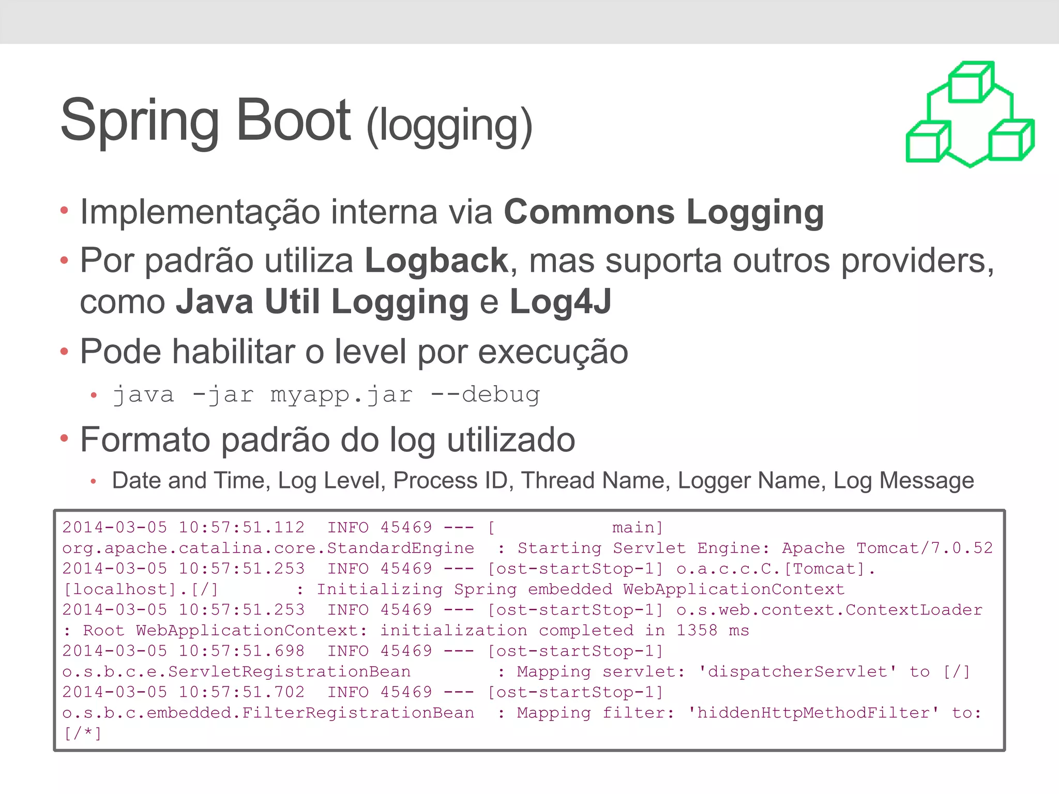Click the 'main]' thread name in the log
Screen dimensions: 1059x794
pos(638,528)
